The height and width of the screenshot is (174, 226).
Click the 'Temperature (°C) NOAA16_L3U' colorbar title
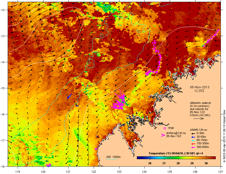(x=168, y=154)
